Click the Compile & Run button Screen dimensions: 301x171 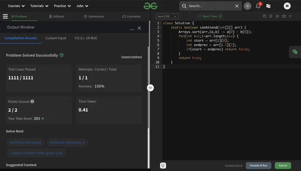click(x=259, y=165)
